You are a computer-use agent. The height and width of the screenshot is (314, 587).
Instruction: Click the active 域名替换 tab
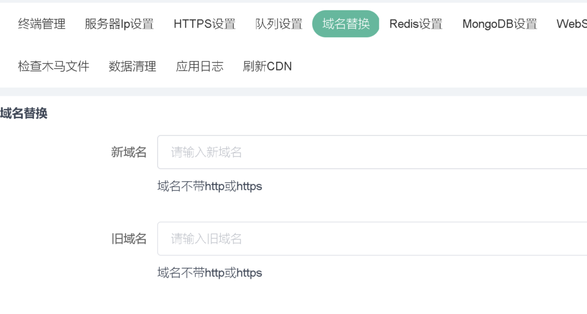346,24
